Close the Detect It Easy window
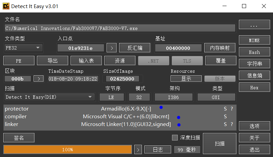273x157 pixels. click(264, 6)
